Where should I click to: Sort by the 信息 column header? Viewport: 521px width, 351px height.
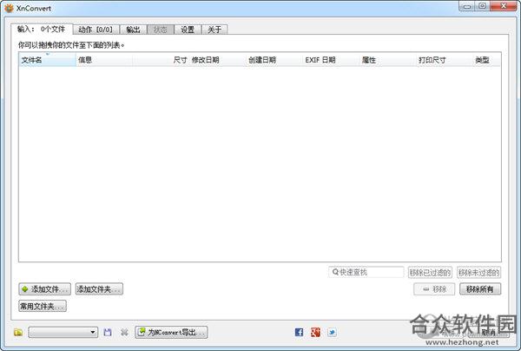click(104, 60)
